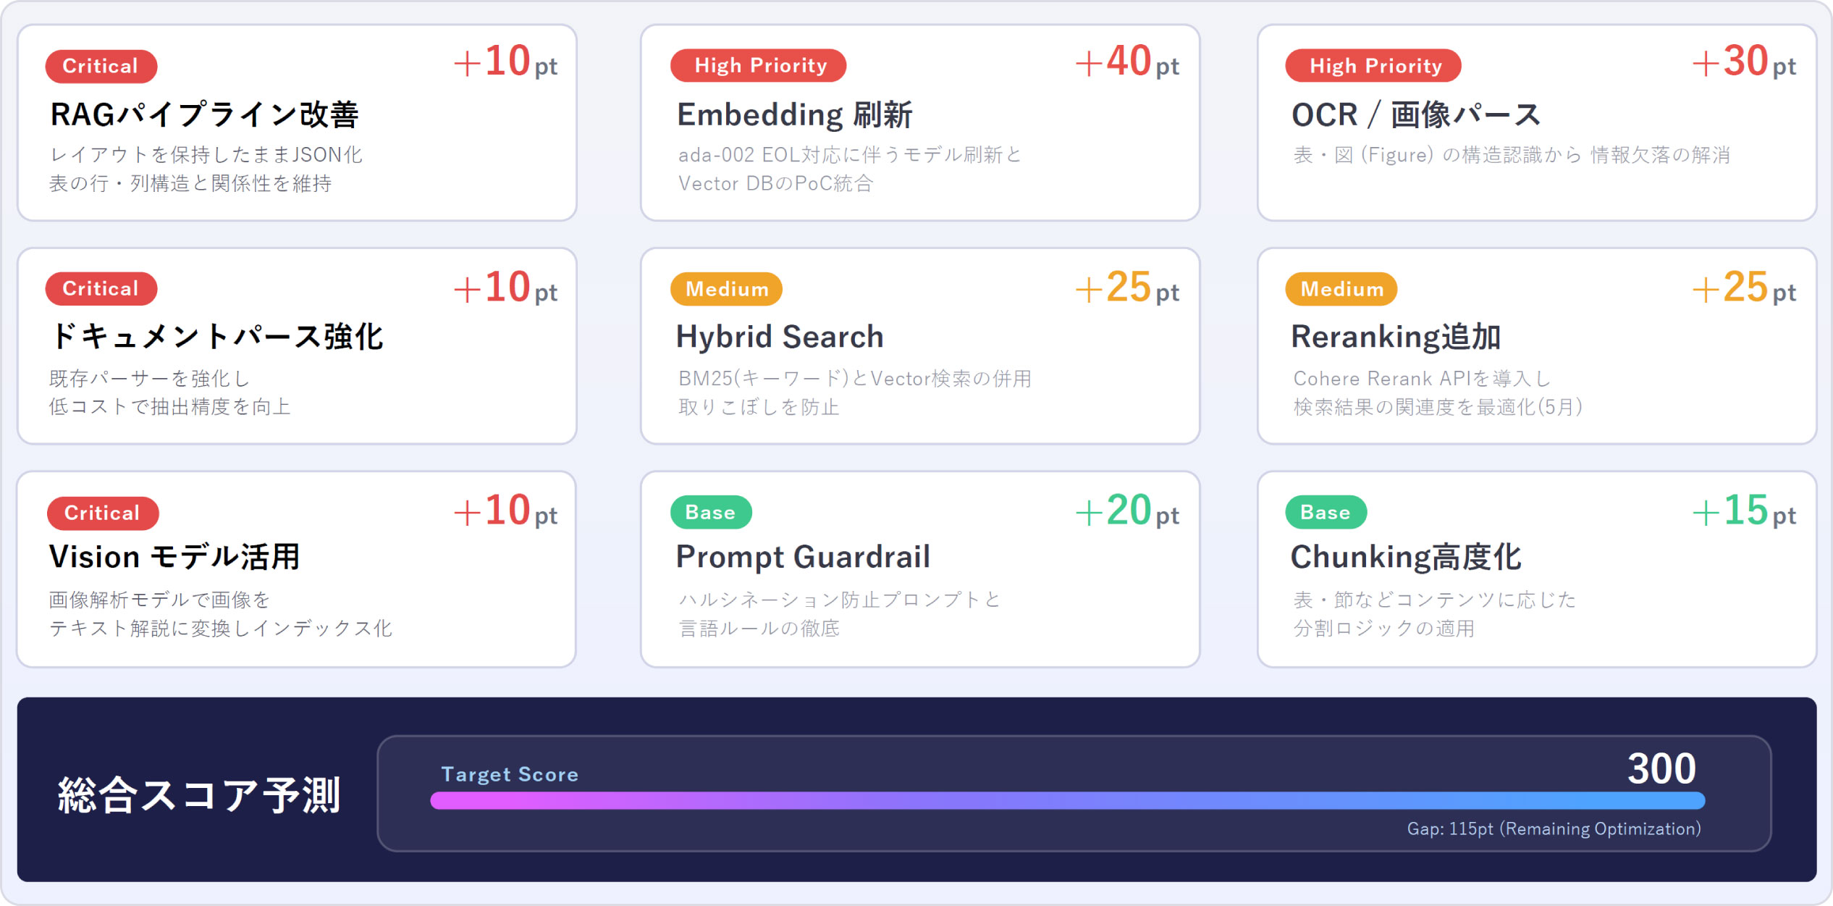
Task: Click the High Priority badge on OCR card
Action: (1373, 66)
